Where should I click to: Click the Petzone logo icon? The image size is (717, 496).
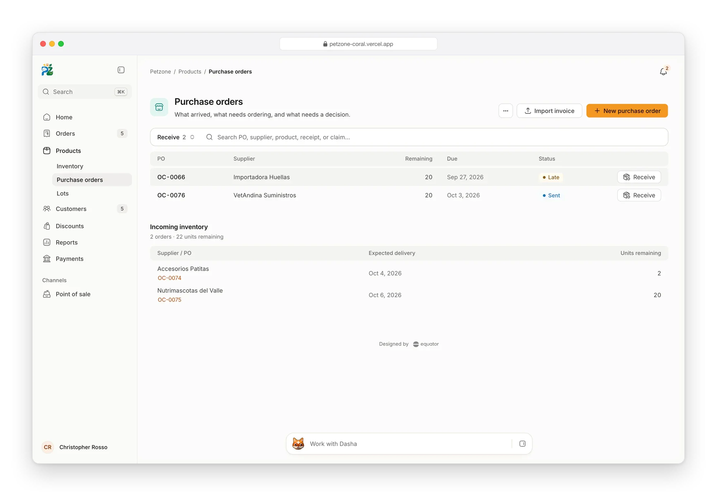[x=47, y=70]
